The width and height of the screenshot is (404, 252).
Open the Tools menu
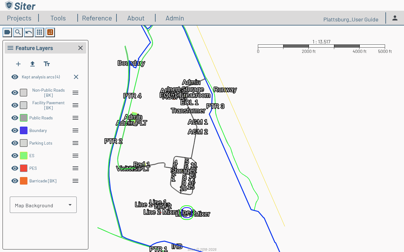click(58, 18)
